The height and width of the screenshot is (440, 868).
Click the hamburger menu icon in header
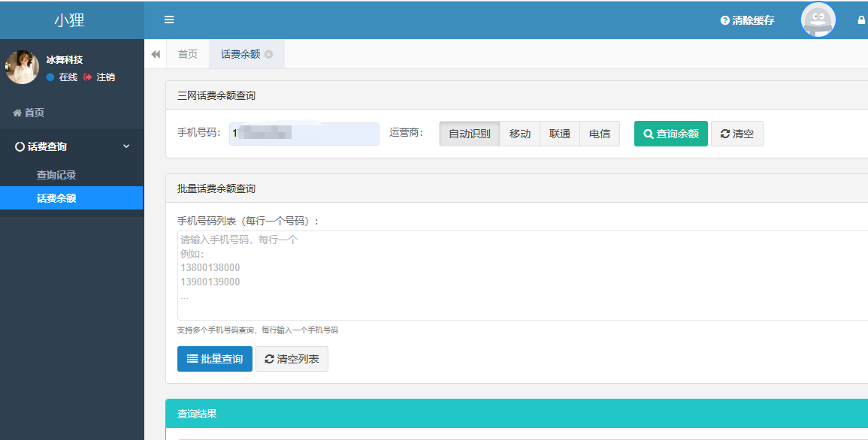[169, 20]
